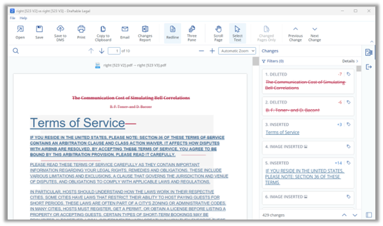Toggle side panel icon at bottom right
383x226 pixels.
click(369, 215)
